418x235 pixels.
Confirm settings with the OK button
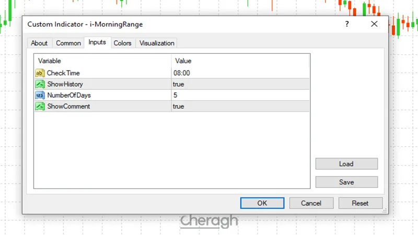(262, 203)
